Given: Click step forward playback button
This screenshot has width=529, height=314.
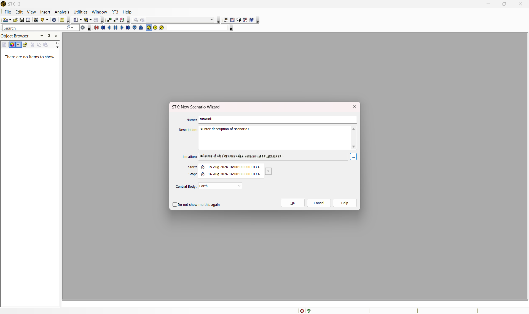Looking at the screenshot, I should (x=128, y=28).
